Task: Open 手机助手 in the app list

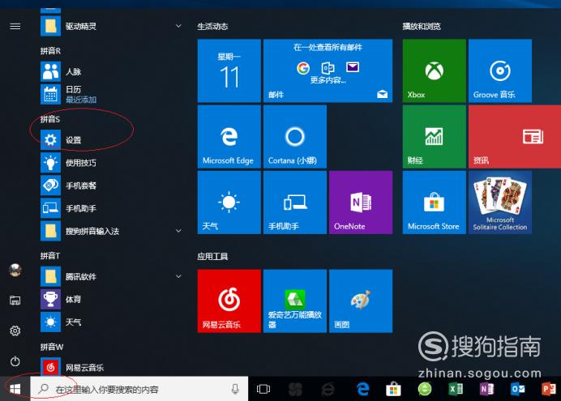Action: pyautogui.click(x=112, y=208)
